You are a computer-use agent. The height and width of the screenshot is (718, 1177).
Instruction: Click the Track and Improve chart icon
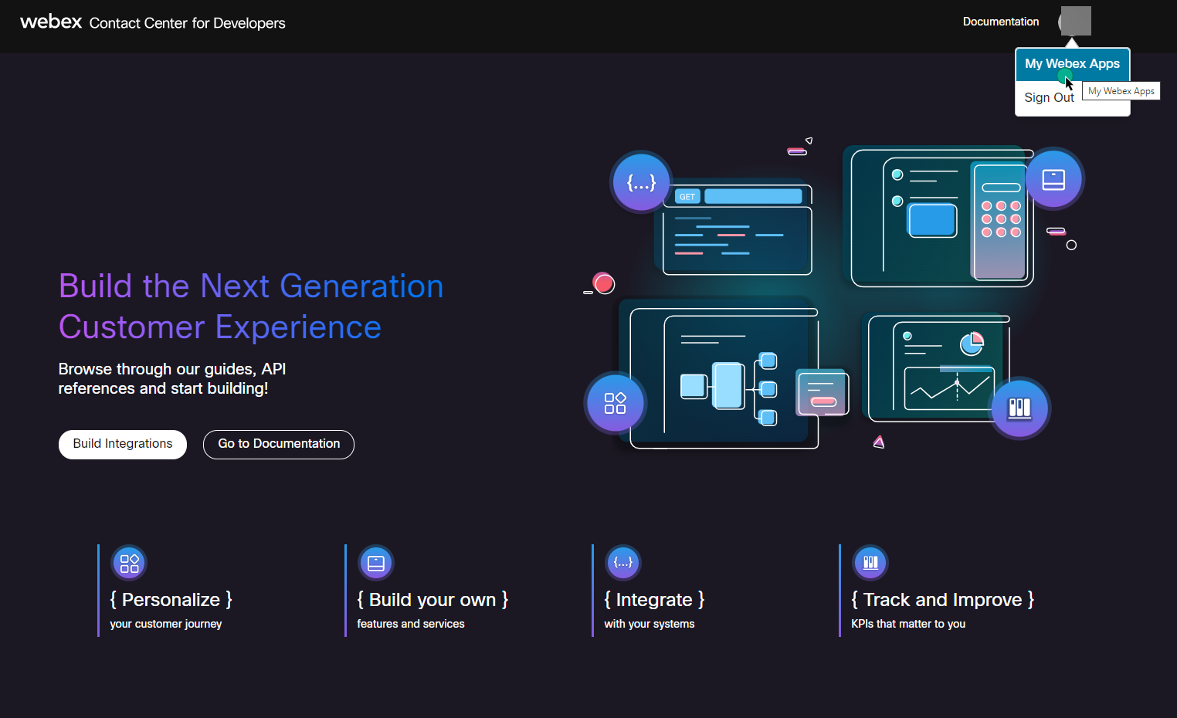tap(870, 562)
